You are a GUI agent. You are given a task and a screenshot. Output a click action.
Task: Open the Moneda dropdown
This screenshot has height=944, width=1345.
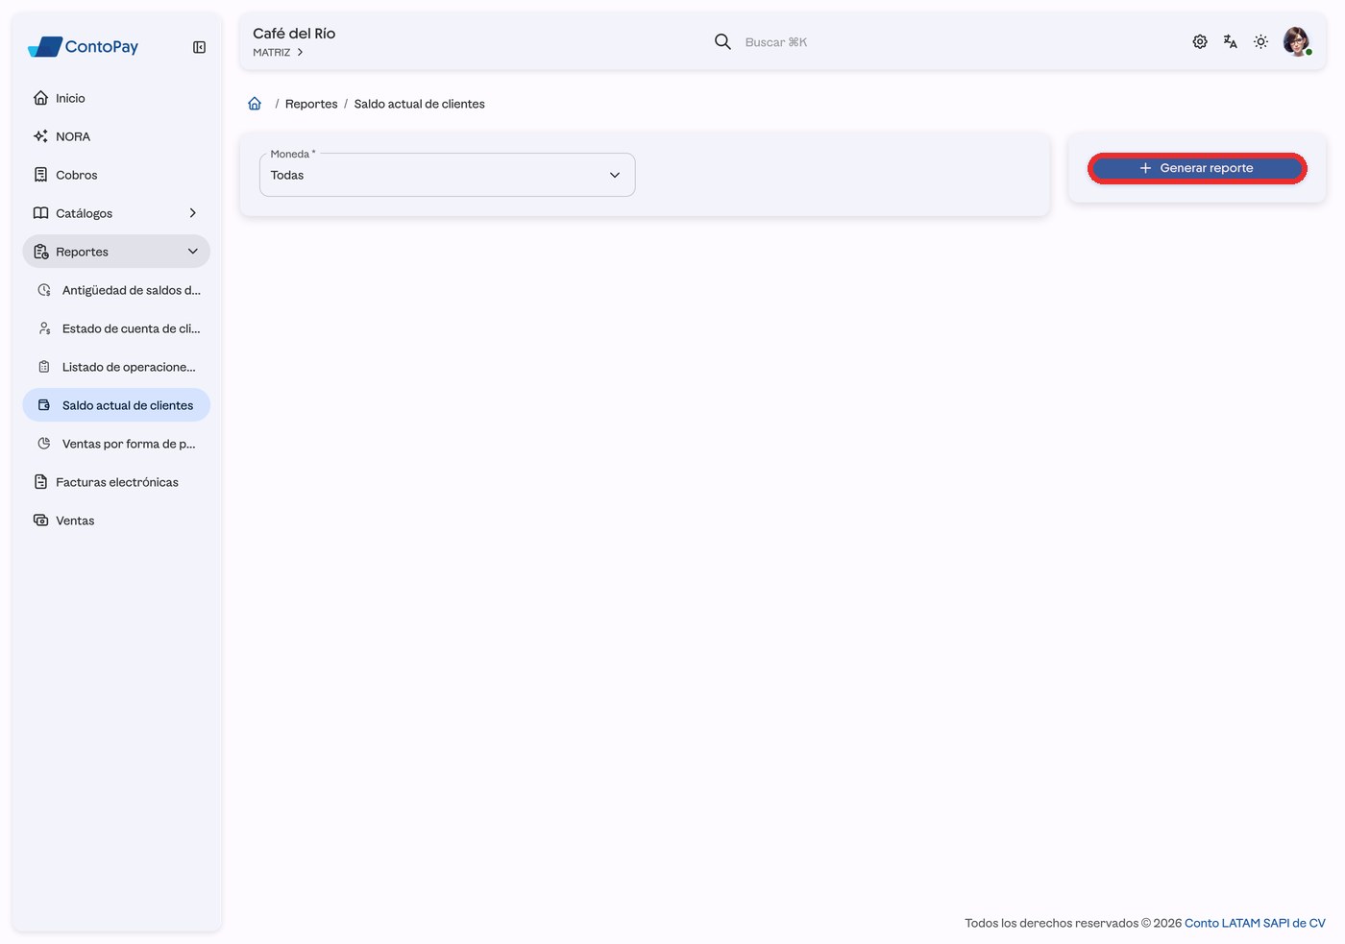click(x=447, y=175)
